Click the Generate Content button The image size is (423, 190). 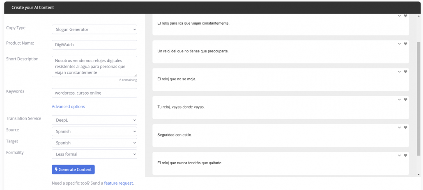pos(73,170)
